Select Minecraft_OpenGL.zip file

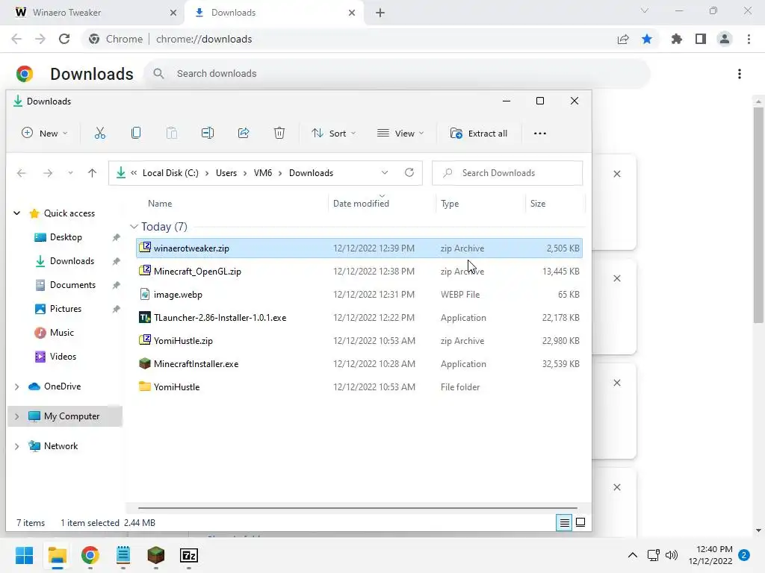(x=359, y=272)
